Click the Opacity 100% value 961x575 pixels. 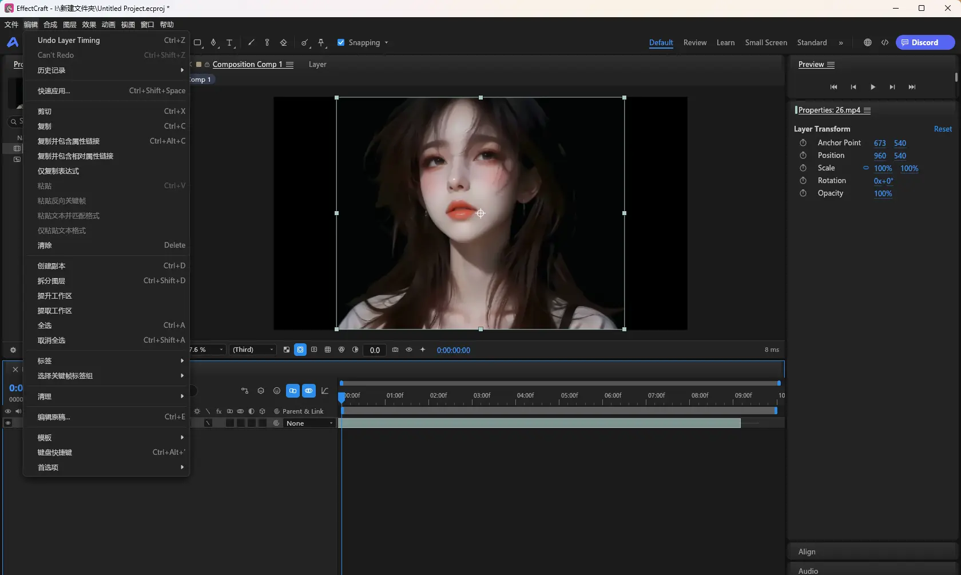pos(883,193)
